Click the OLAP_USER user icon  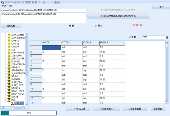point(9,85)
